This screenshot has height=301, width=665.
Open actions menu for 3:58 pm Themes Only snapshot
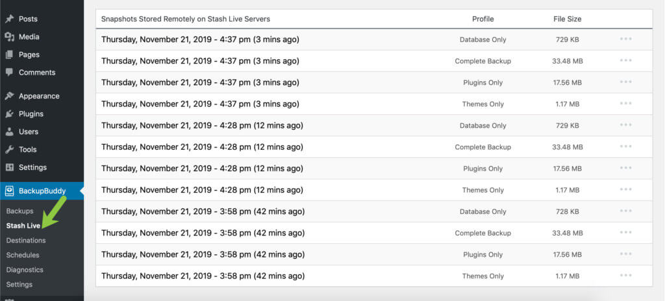click(625, 275)
